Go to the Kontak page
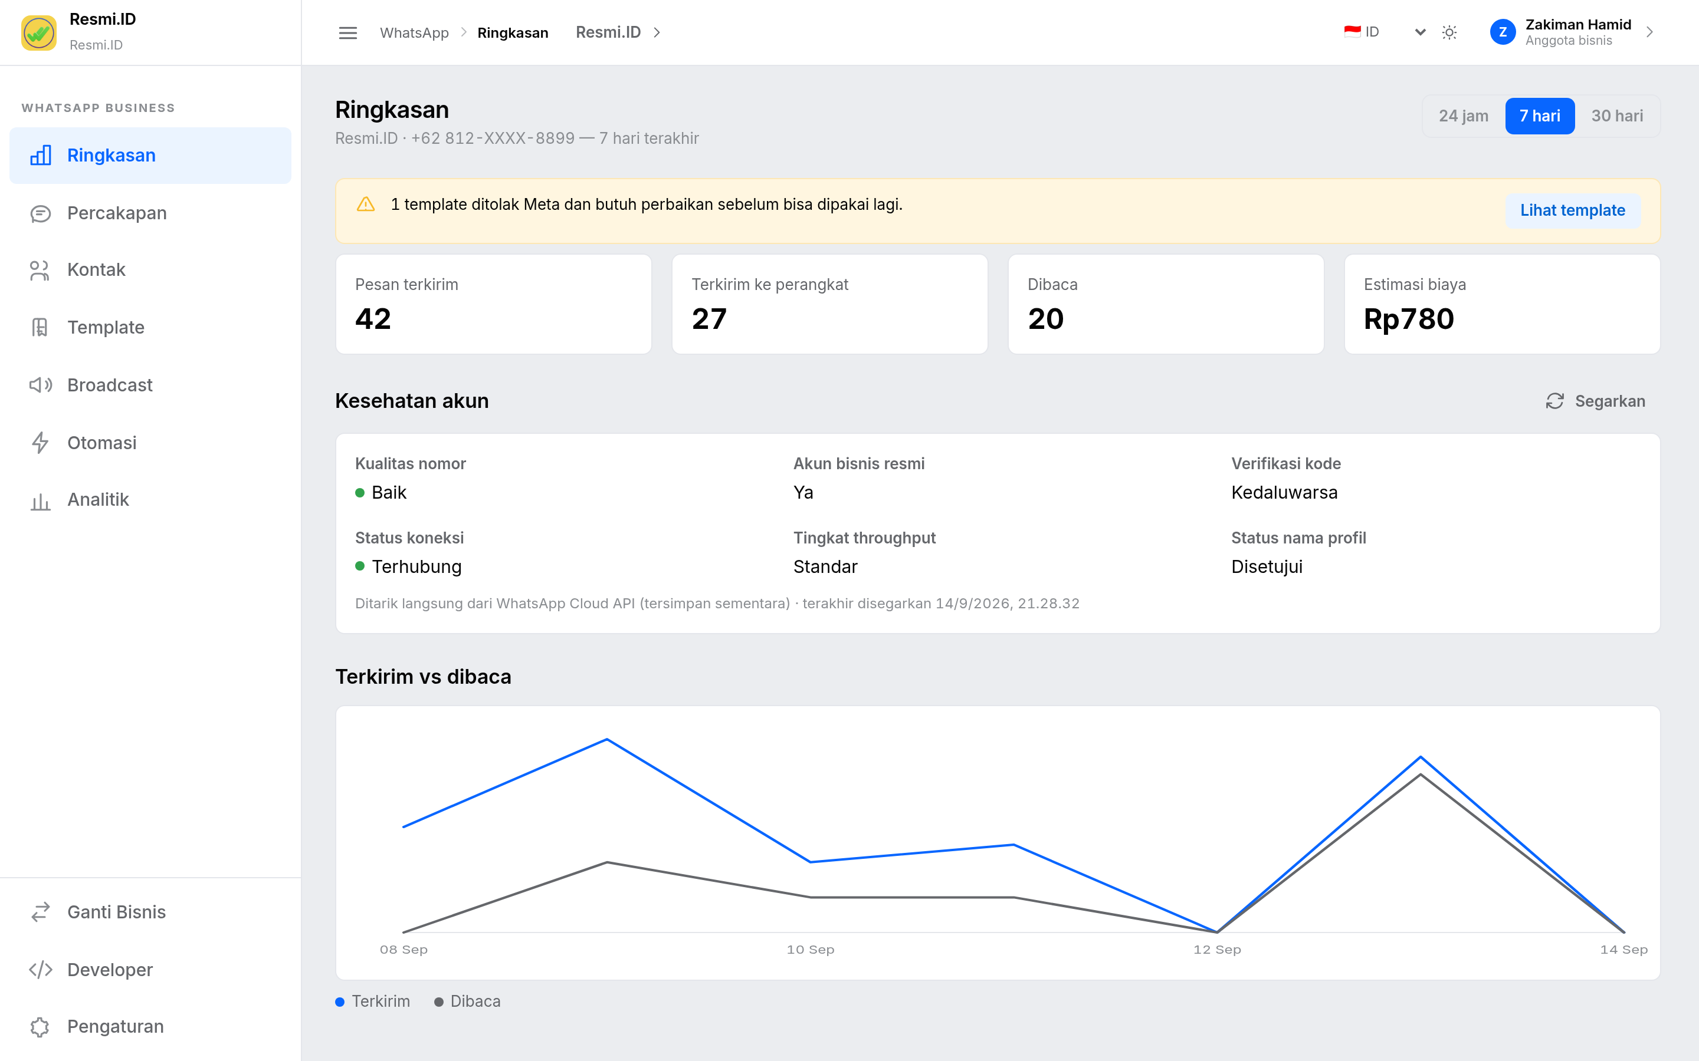The image size is (1699, 1061). click(x=150, y=269)
